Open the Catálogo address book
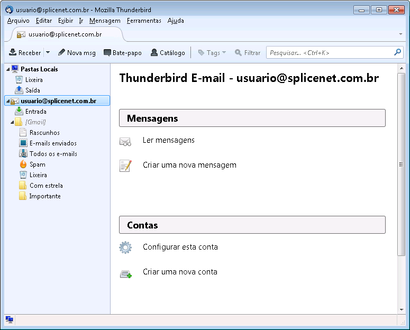This screenshot has width=410, height=330. click(168, 52)
